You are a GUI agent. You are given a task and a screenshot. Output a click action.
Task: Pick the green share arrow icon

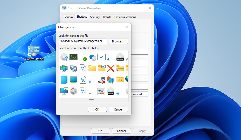pyautogui.click(x=89, y=93)
